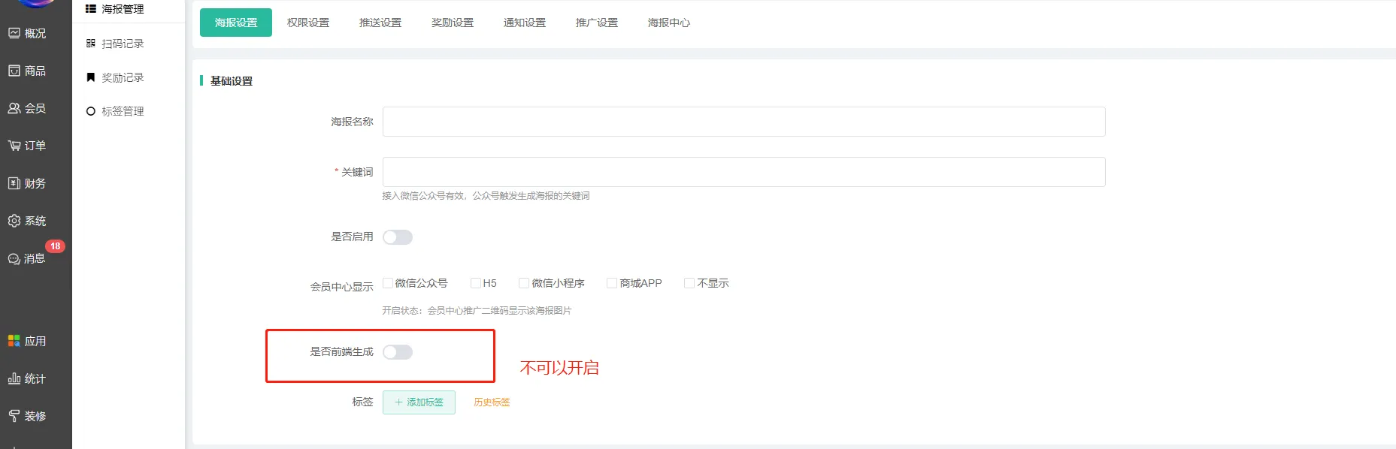Switch to the 通知设置 tab

coord(525,23)
